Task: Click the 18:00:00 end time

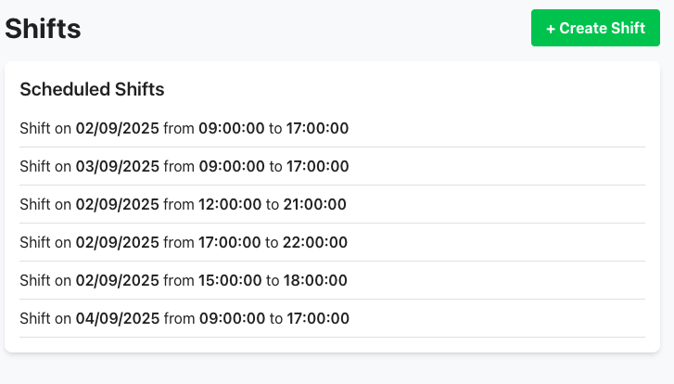Action: coord(315,281)
